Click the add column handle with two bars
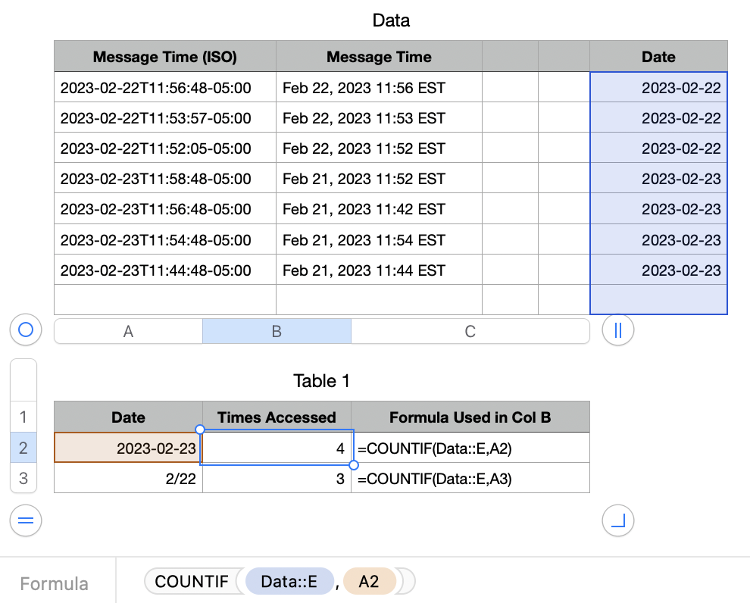The width and height of the screenshot is (750, 603). 617,330
